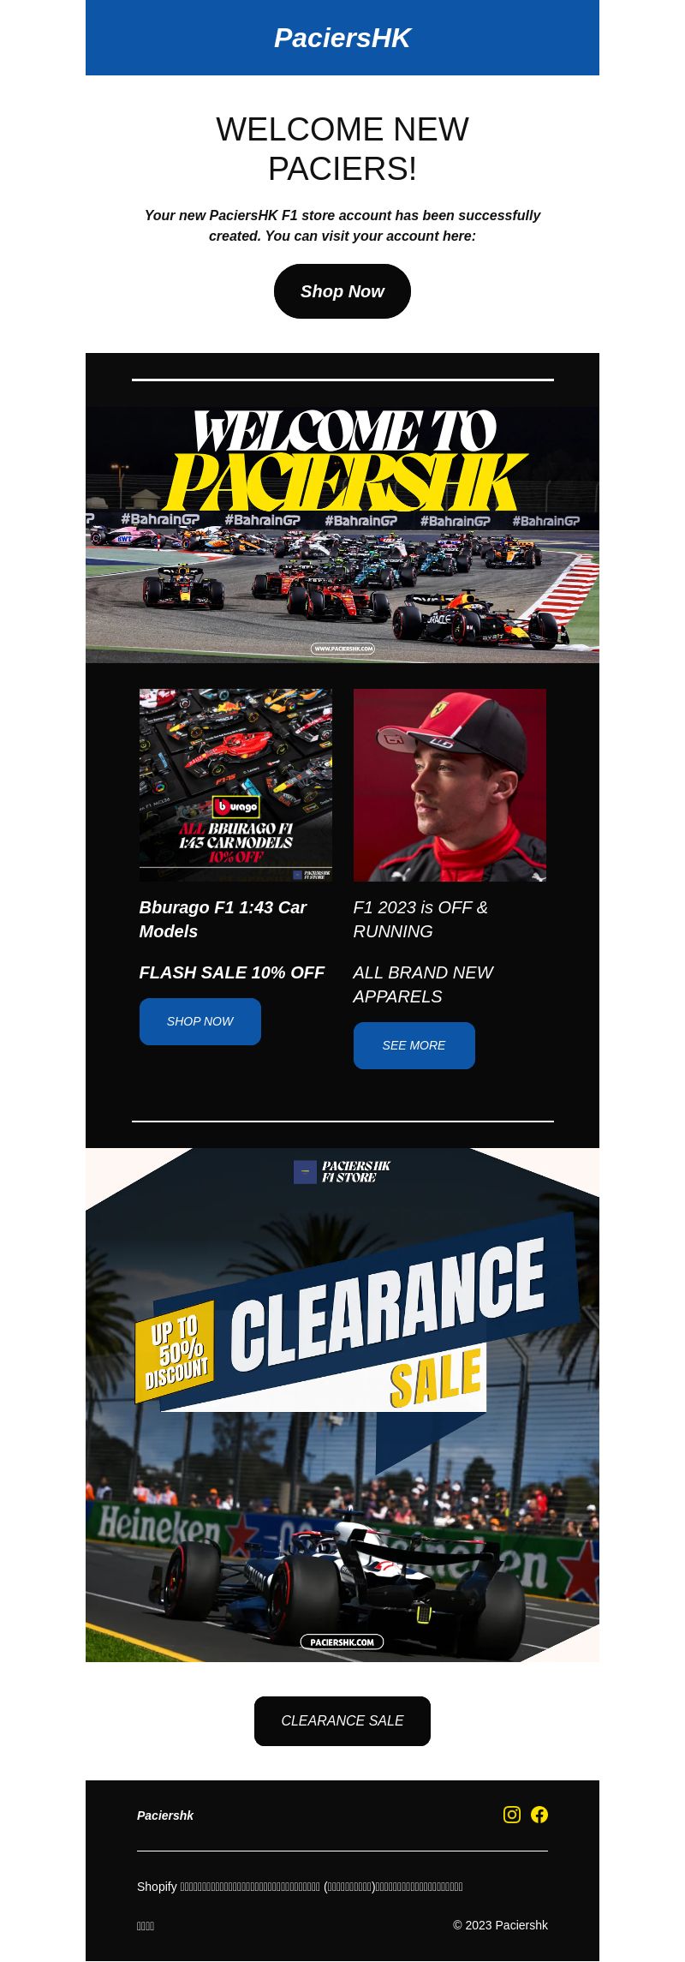Click the PaciersHK F1 Store logo on clearance banner

[x=342, y=1172]
